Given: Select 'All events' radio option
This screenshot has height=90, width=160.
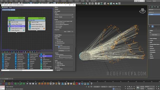Looking at the screenshot, I should coord(56,40).
